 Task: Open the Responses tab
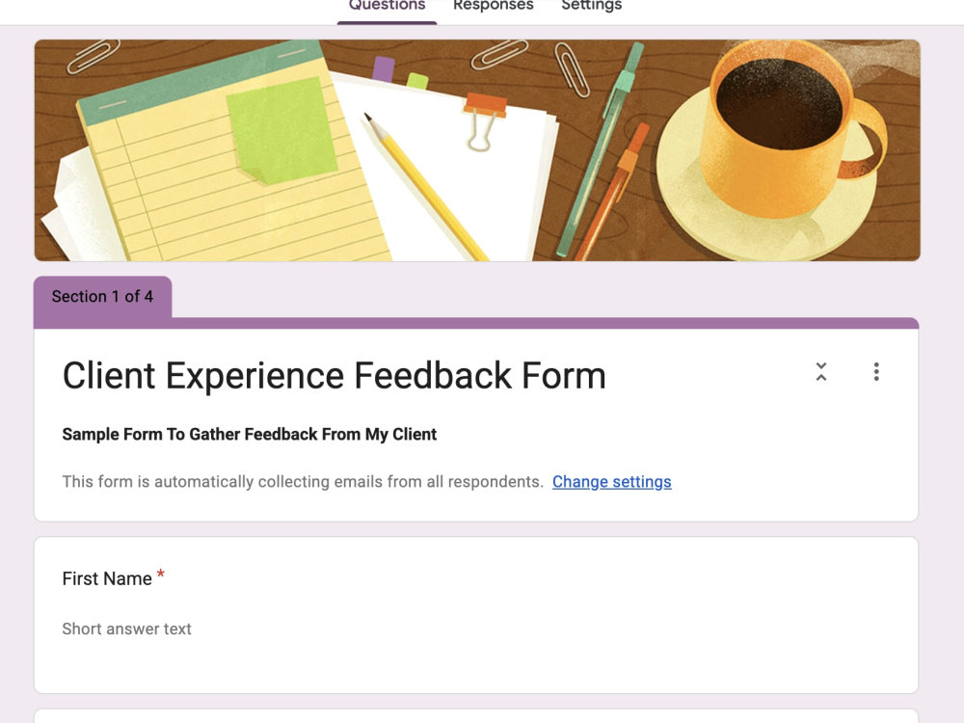(x=493, y=6)
